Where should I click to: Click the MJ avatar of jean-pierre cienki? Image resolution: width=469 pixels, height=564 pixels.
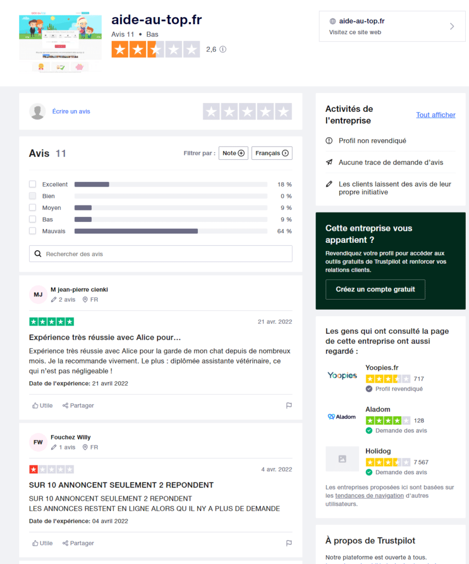point(38,295)
